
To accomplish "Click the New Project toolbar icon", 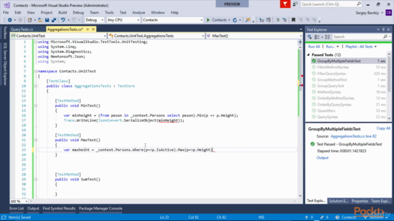I will pos(30,20).
